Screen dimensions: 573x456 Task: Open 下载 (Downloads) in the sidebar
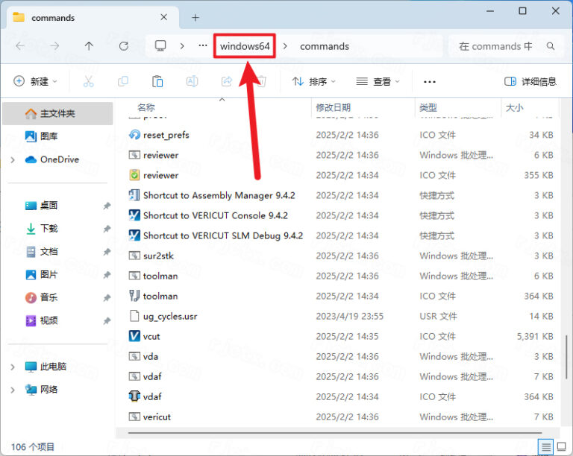(48, 228)
